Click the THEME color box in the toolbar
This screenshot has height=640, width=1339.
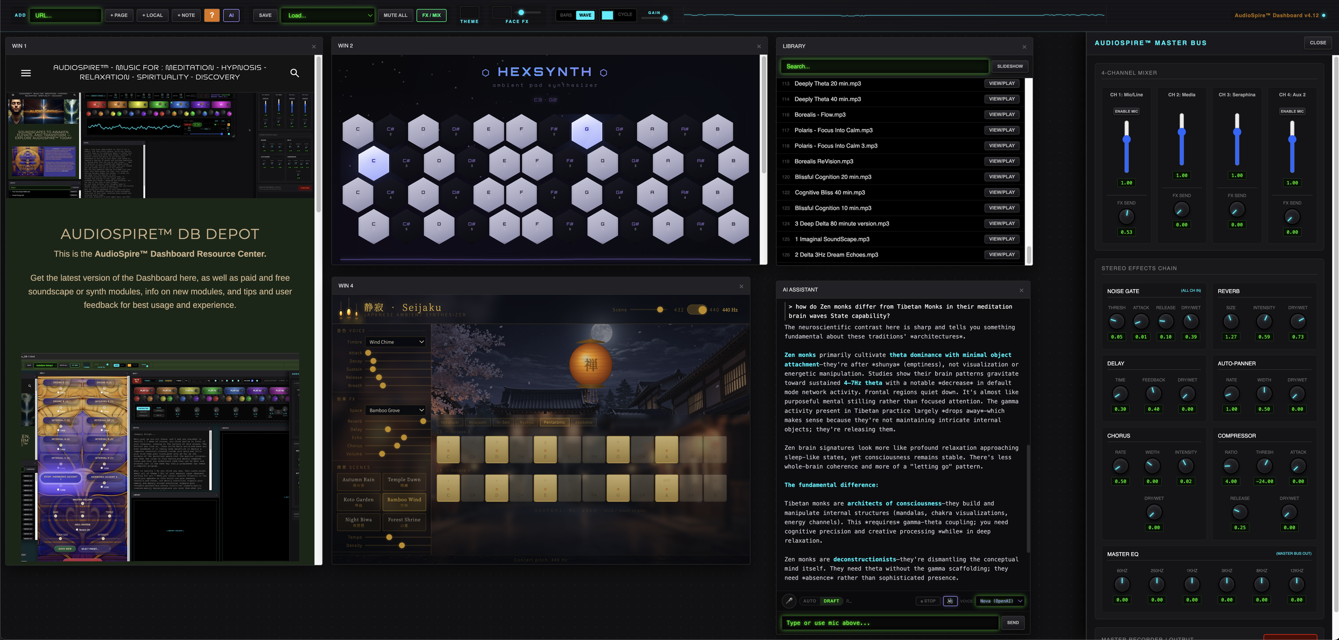click(x=470, y=12)
